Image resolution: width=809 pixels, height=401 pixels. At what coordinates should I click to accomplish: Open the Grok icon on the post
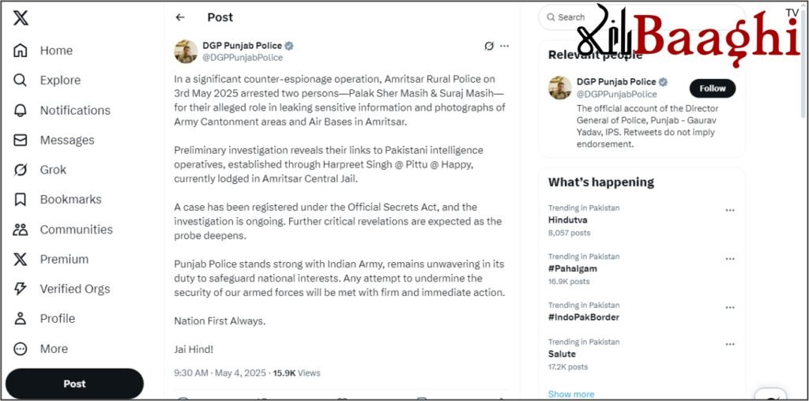(489, 46)
